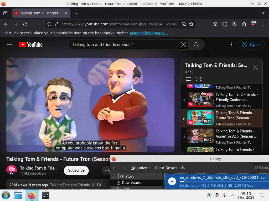Toggle loop playlist button
The width and height of the screenshot is (269, 201).
188,79
